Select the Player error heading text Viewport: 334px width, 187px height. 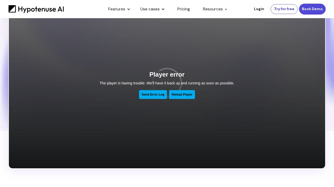[167, 75]
